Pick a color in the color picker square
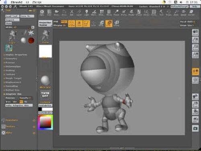The height and width of the screenshot is (151, 201). 45,122
